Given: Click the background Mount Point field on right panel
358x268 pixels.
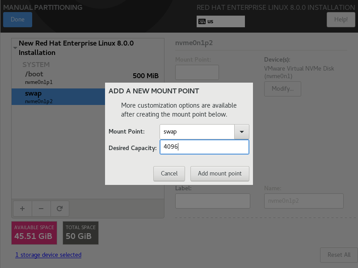Looking at the screenshot, I should coord(197,72).
